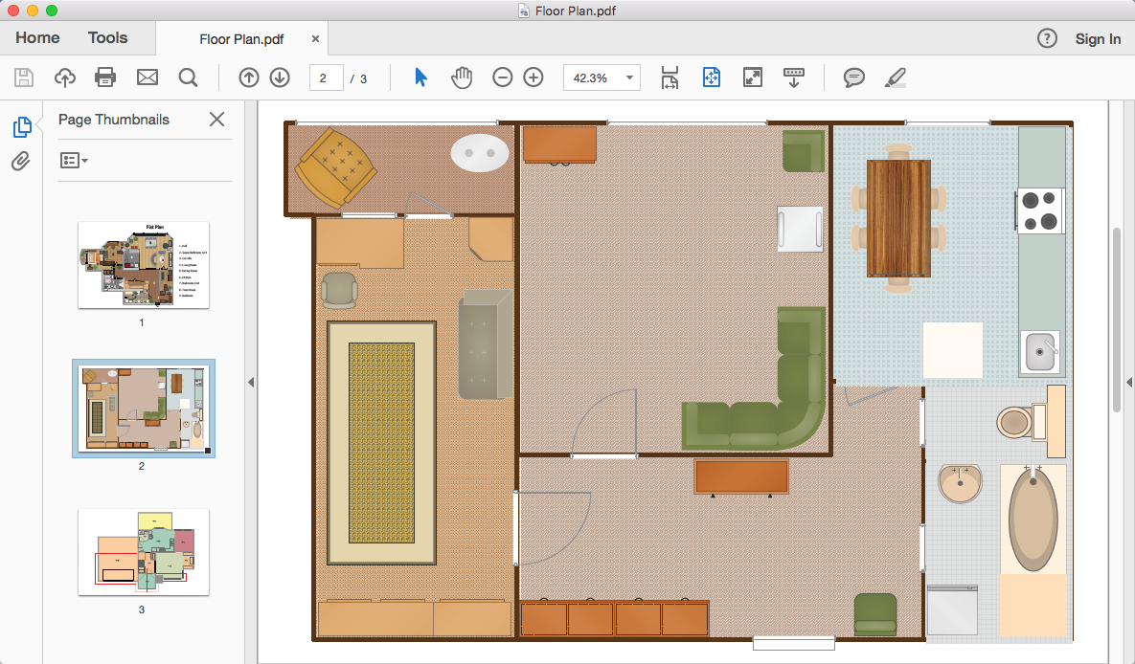Switch to the Tools tab
Image resolution: width=1135 pixels, height=664 pixels.
(x=107, y=38)
